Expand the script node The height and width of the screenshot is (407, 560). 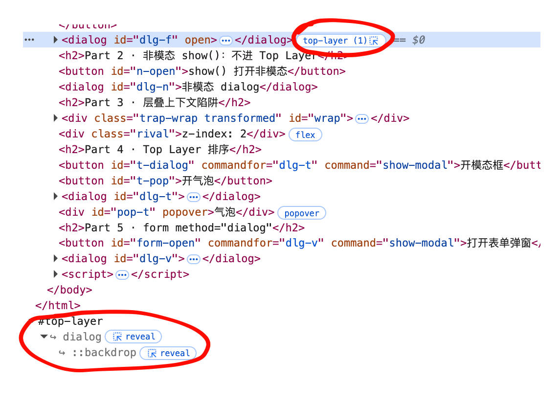(55, 274)
